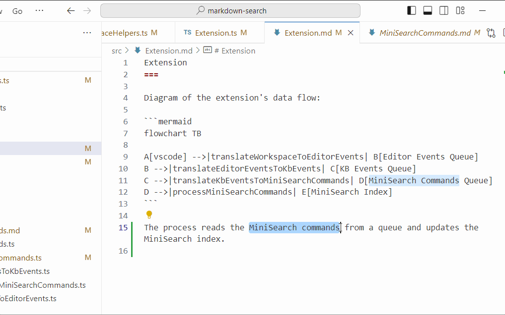Click the lightbulb code action icon

point(149,215)
